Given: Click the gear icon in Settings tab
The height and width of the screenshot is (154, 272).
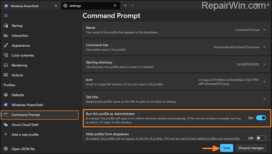Looking at the screenshot, I should tap(65, 6).
